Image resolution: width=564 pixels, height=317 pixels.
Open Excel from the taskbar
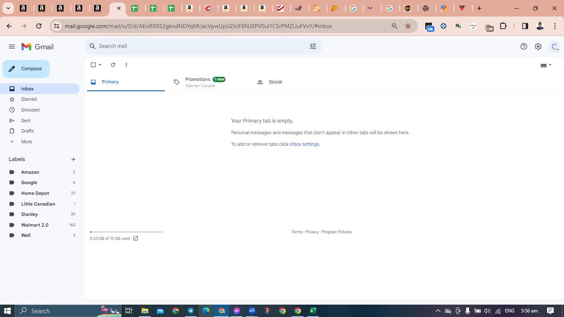(x=313, y=311)
